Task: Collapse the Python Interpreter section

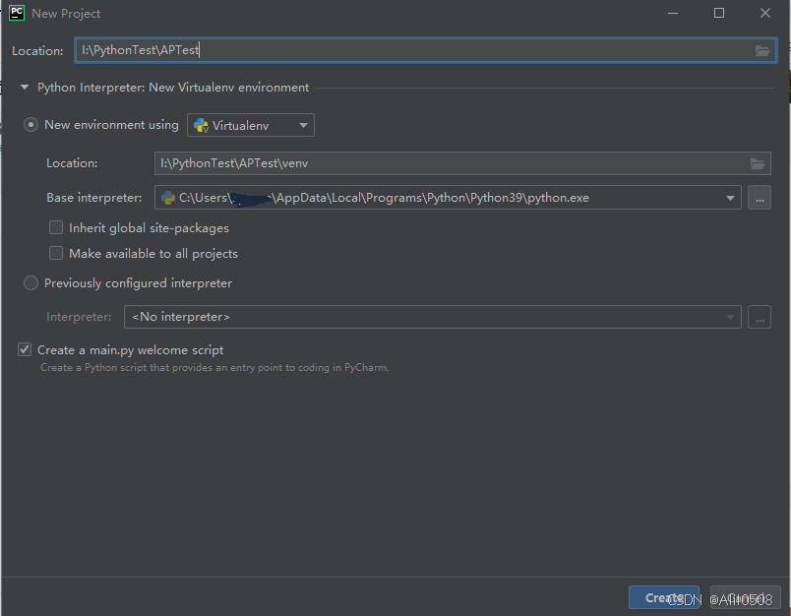Action: click(23, 87)
